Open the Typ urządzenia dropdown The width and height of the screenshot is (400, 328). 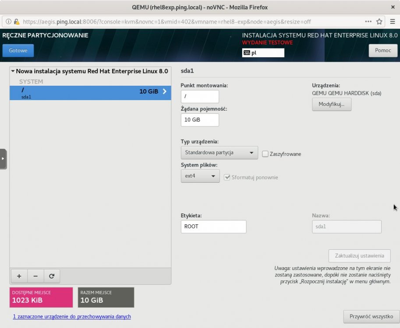[x=219, y=153]
